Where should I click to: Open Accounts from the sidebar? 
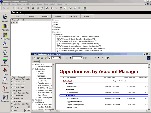click(x=5, y=27)
